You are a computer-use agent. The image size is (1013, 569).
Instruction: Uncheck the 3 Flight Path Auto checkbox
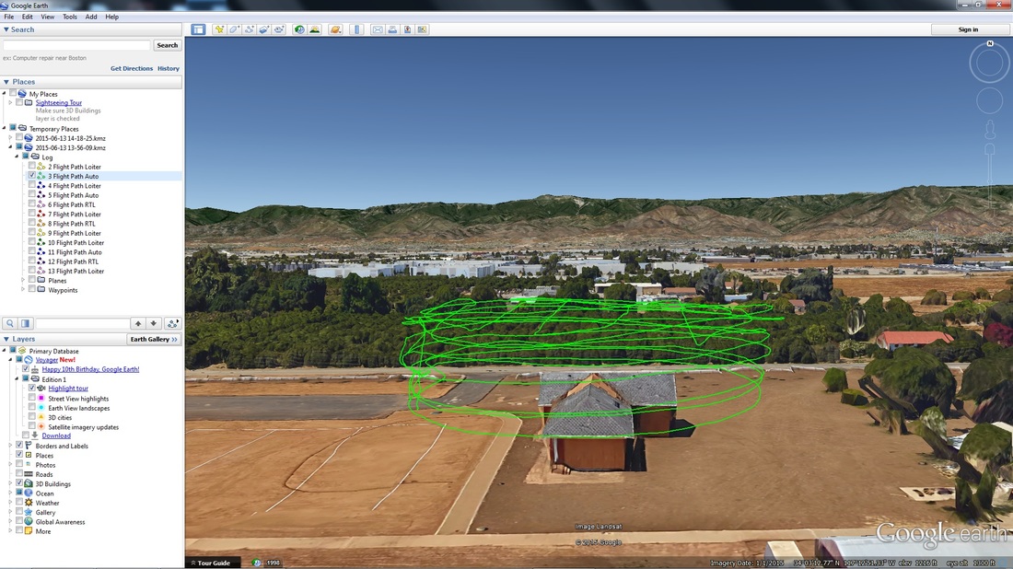pos(31,176)
